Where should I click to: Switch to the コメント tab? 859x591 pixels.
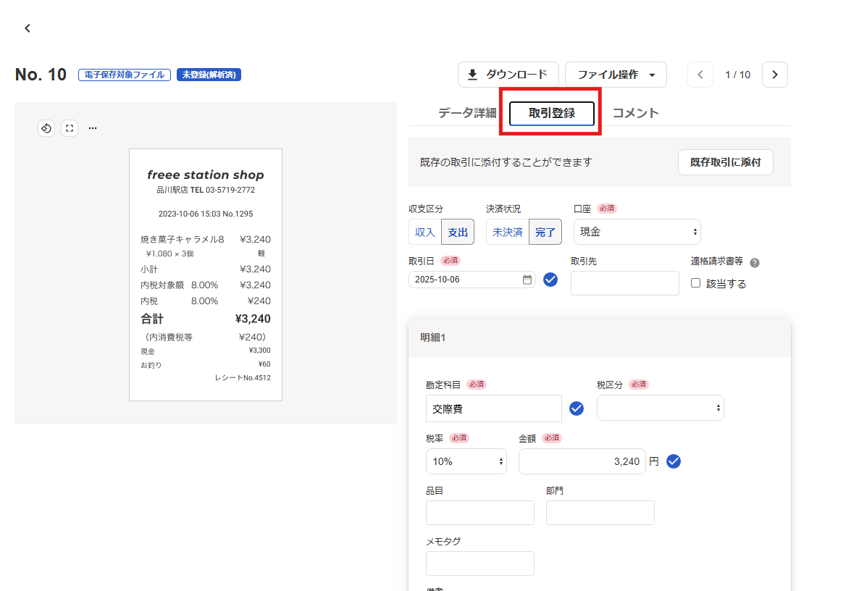(x=635, y=113)
